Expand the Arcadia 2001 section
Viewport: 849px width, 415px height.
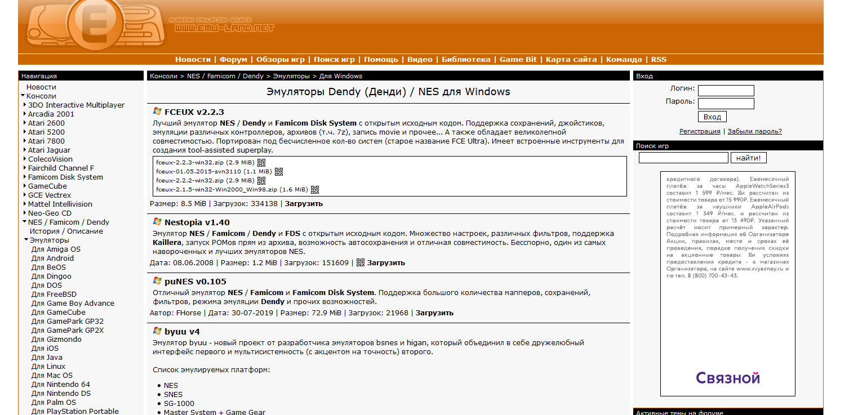(25, 114)
